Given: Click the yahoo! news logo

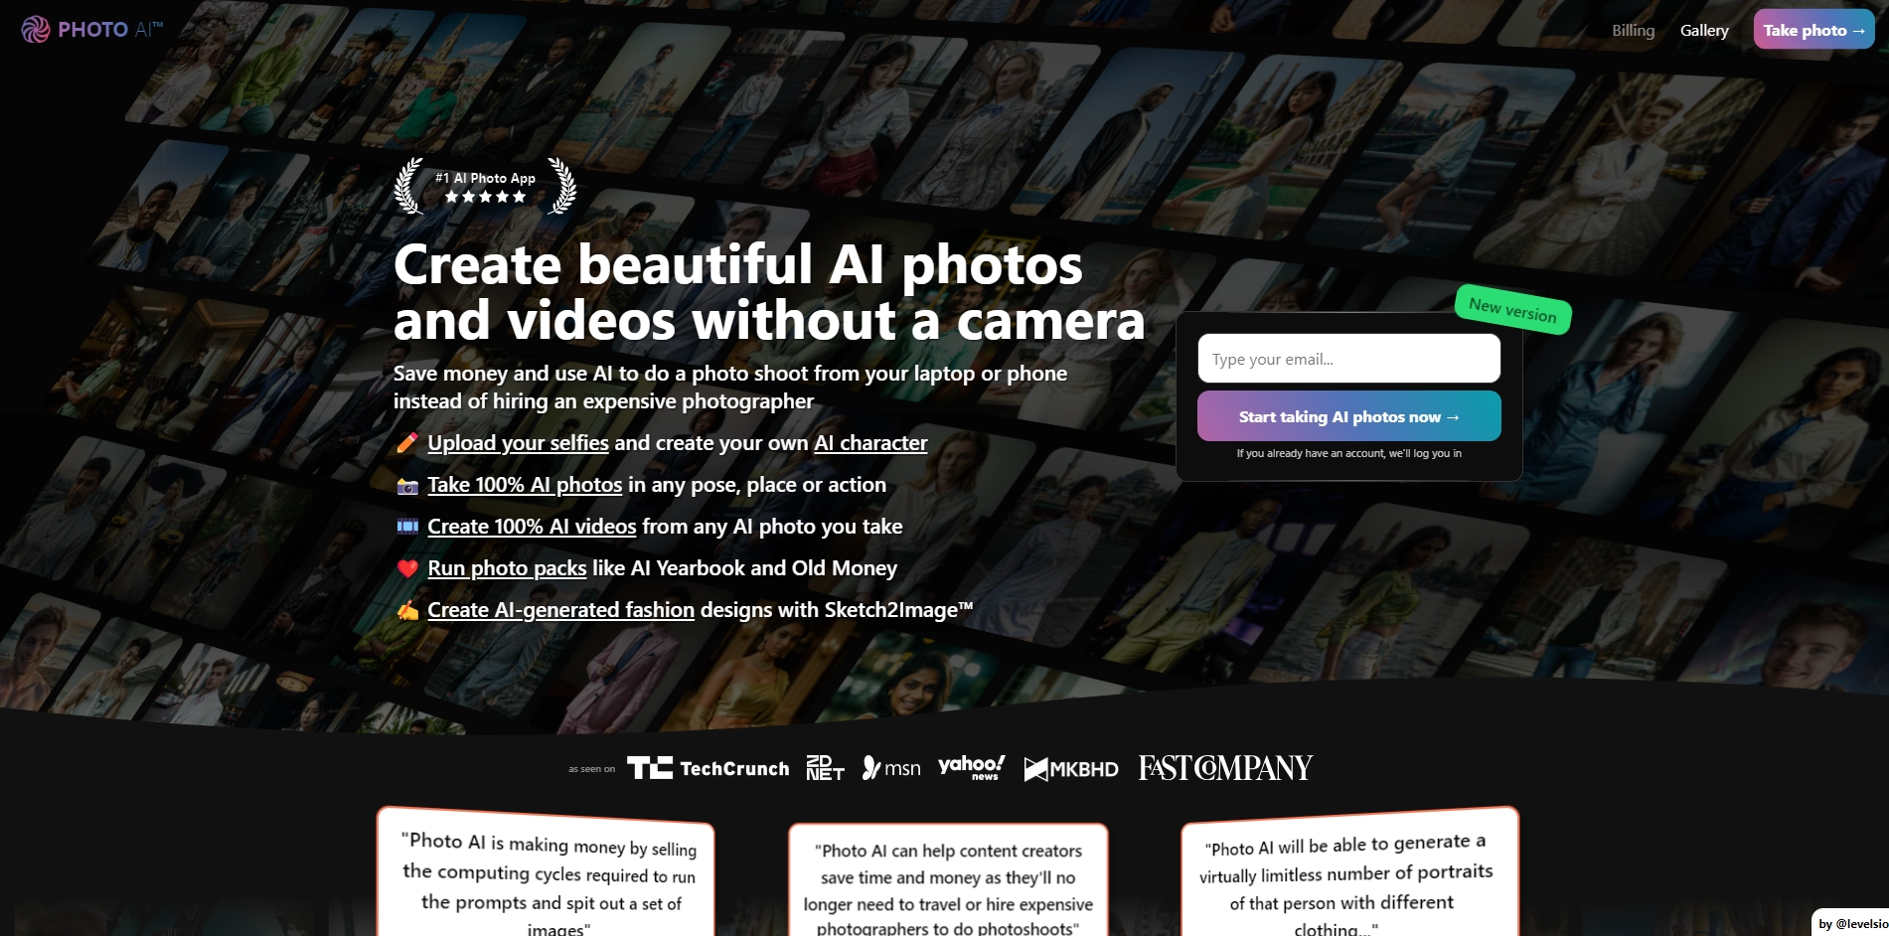Looking at the screenshot, I should pyautogui.click(x=971, y=767).
